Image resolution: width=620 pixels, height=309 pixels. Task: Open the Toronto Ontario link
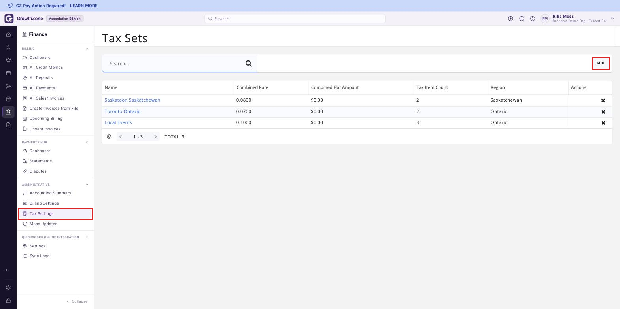pyautogui.click(x=123, y=111)
